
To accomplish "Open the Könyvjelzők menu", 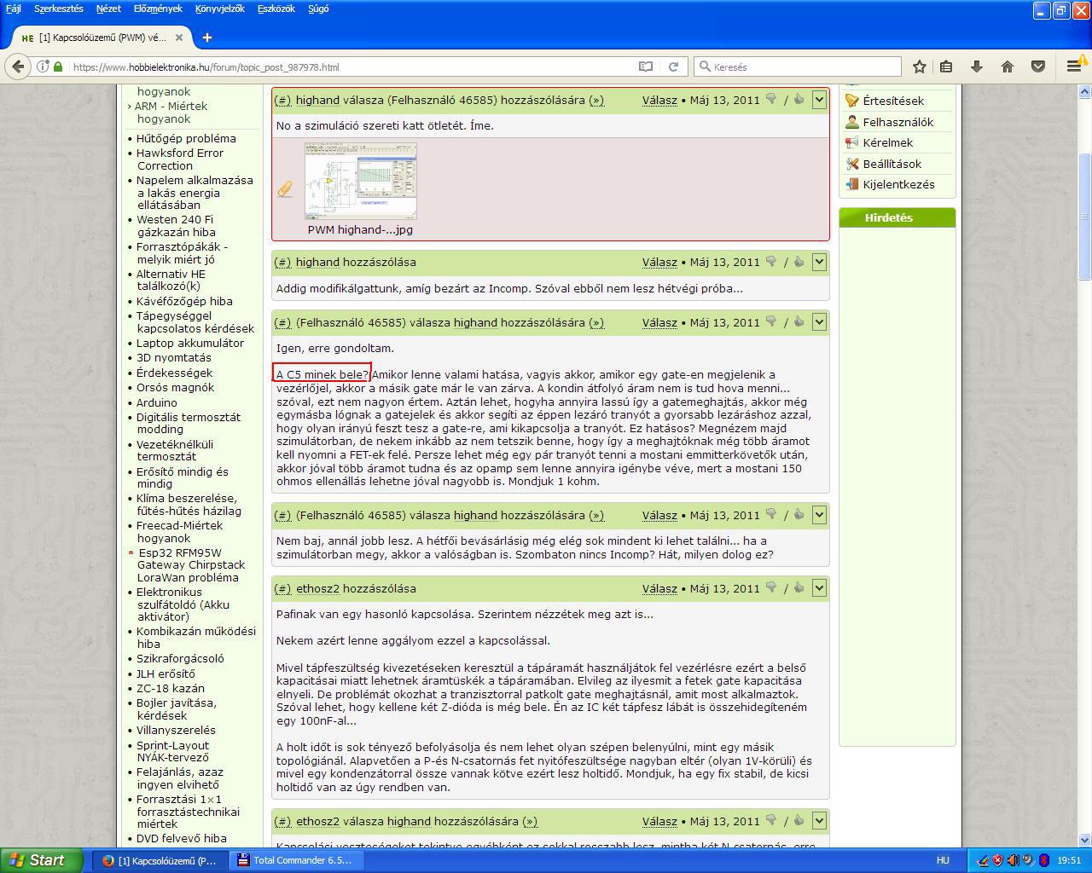I will click(x=219, y=9).
